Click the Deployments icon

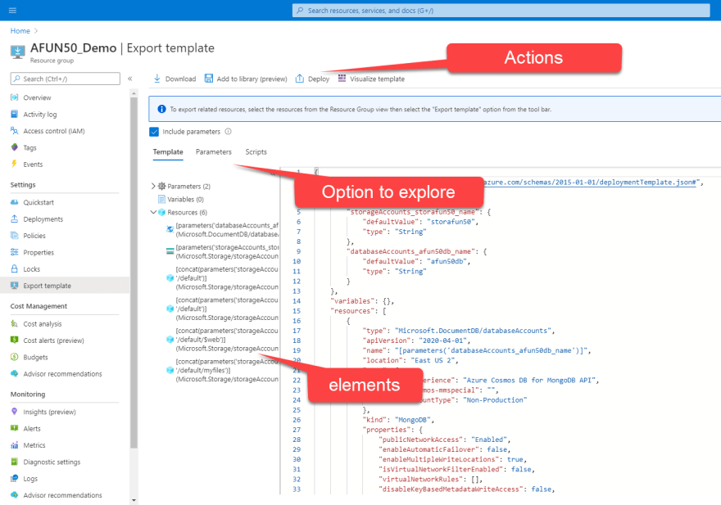pyautogui.click(x=14, y=219)
